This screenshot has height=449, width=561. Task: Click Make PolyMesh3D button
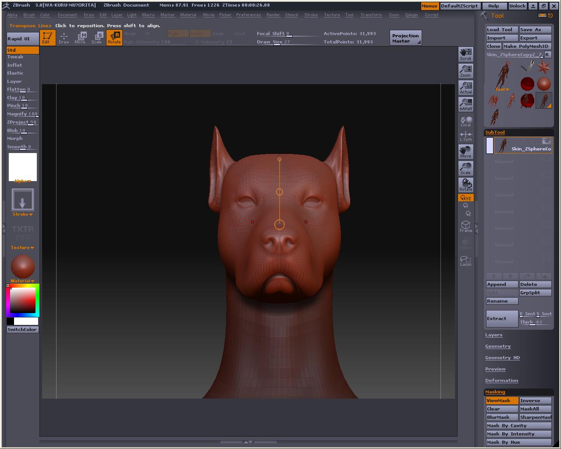[x=527, y=46]
